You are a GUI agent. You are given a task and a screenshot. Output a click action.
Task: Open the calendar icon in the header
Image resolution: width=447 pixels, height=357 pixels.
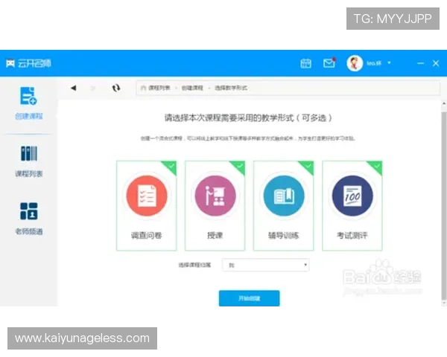(305, 63)
